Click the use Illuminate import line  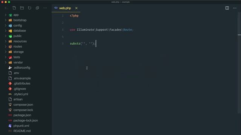pos(102,30)
